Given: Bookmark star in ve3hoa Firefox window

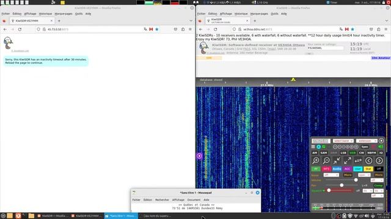Looking at the screenshot, I should point(353,29).
